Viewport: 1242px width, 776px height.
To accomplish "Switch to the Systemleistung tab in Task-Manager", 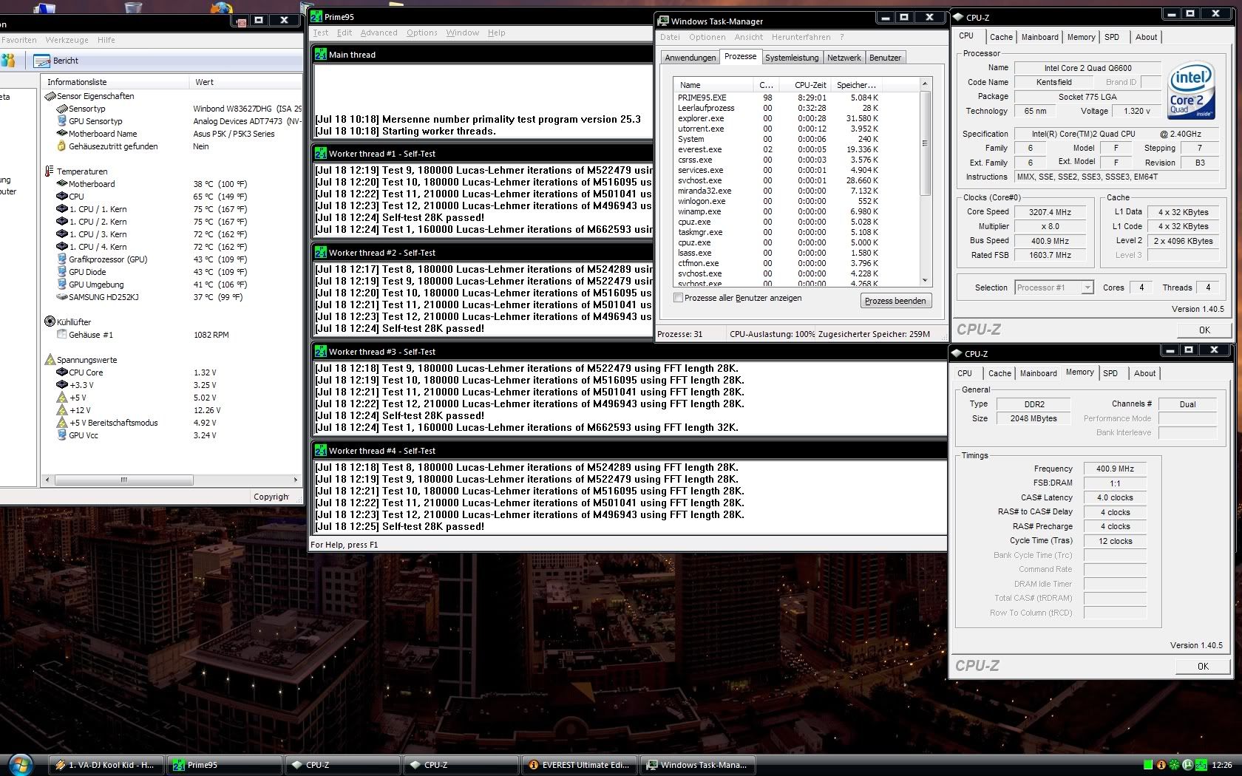I will (x=792, y=58).
